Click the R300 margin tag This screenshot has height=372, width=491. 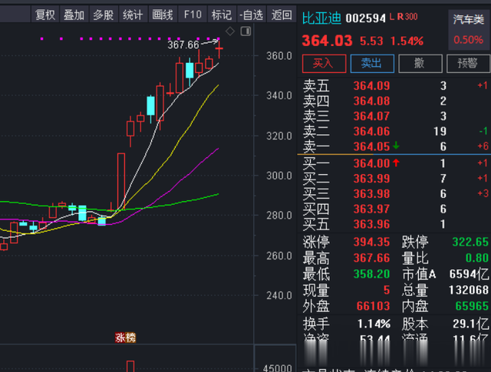tap(407, 17)
